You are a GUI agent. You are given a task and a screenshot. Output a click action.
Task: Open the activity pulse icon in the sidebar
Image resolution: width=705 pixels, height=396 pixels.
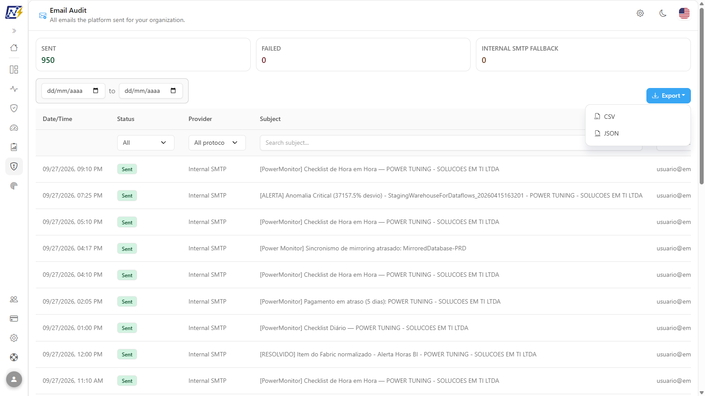coord(14,89)
